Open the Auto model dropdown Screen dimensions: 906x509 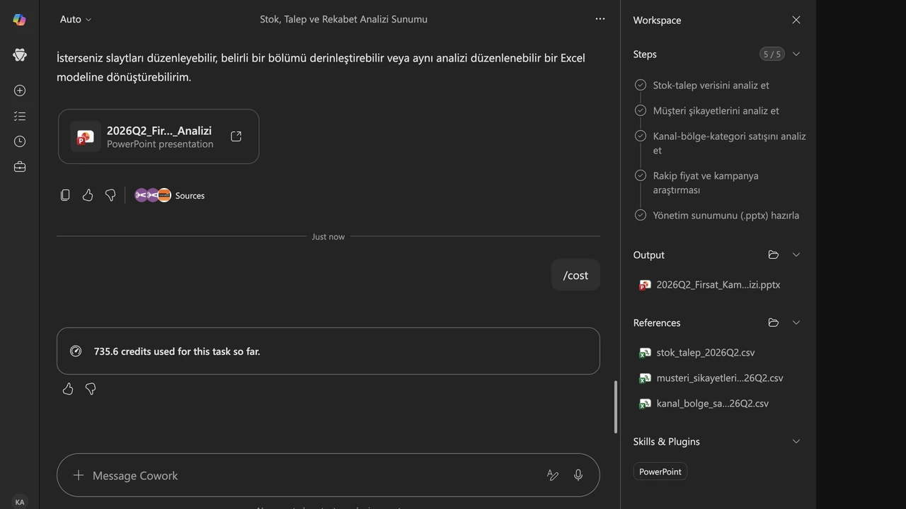pos(76,19)
